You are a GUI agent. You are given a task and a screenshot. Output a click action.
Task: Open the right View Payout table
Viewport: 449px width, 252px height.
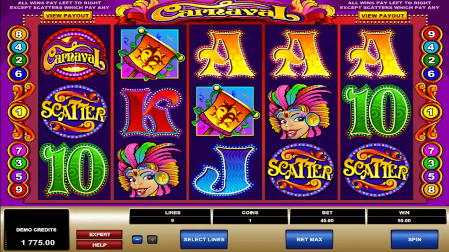click(x=382, y=16)
